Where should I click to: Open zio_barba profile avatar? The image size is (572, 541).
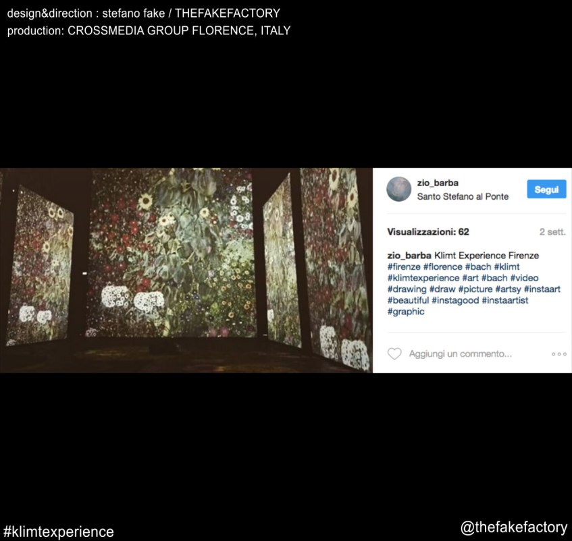pyautogui.click(x=398, y=189)
